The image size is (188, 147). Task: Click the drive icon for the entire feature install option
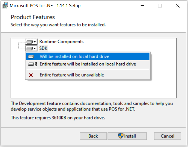pos(32,64)
